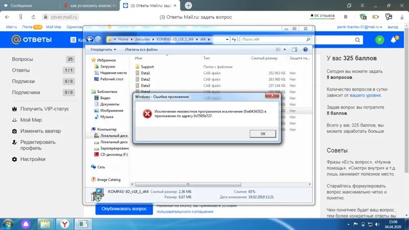Click the Explorer address bar refresh icon
The width and height of the screenshot is (409, 230).
point(234,39)
